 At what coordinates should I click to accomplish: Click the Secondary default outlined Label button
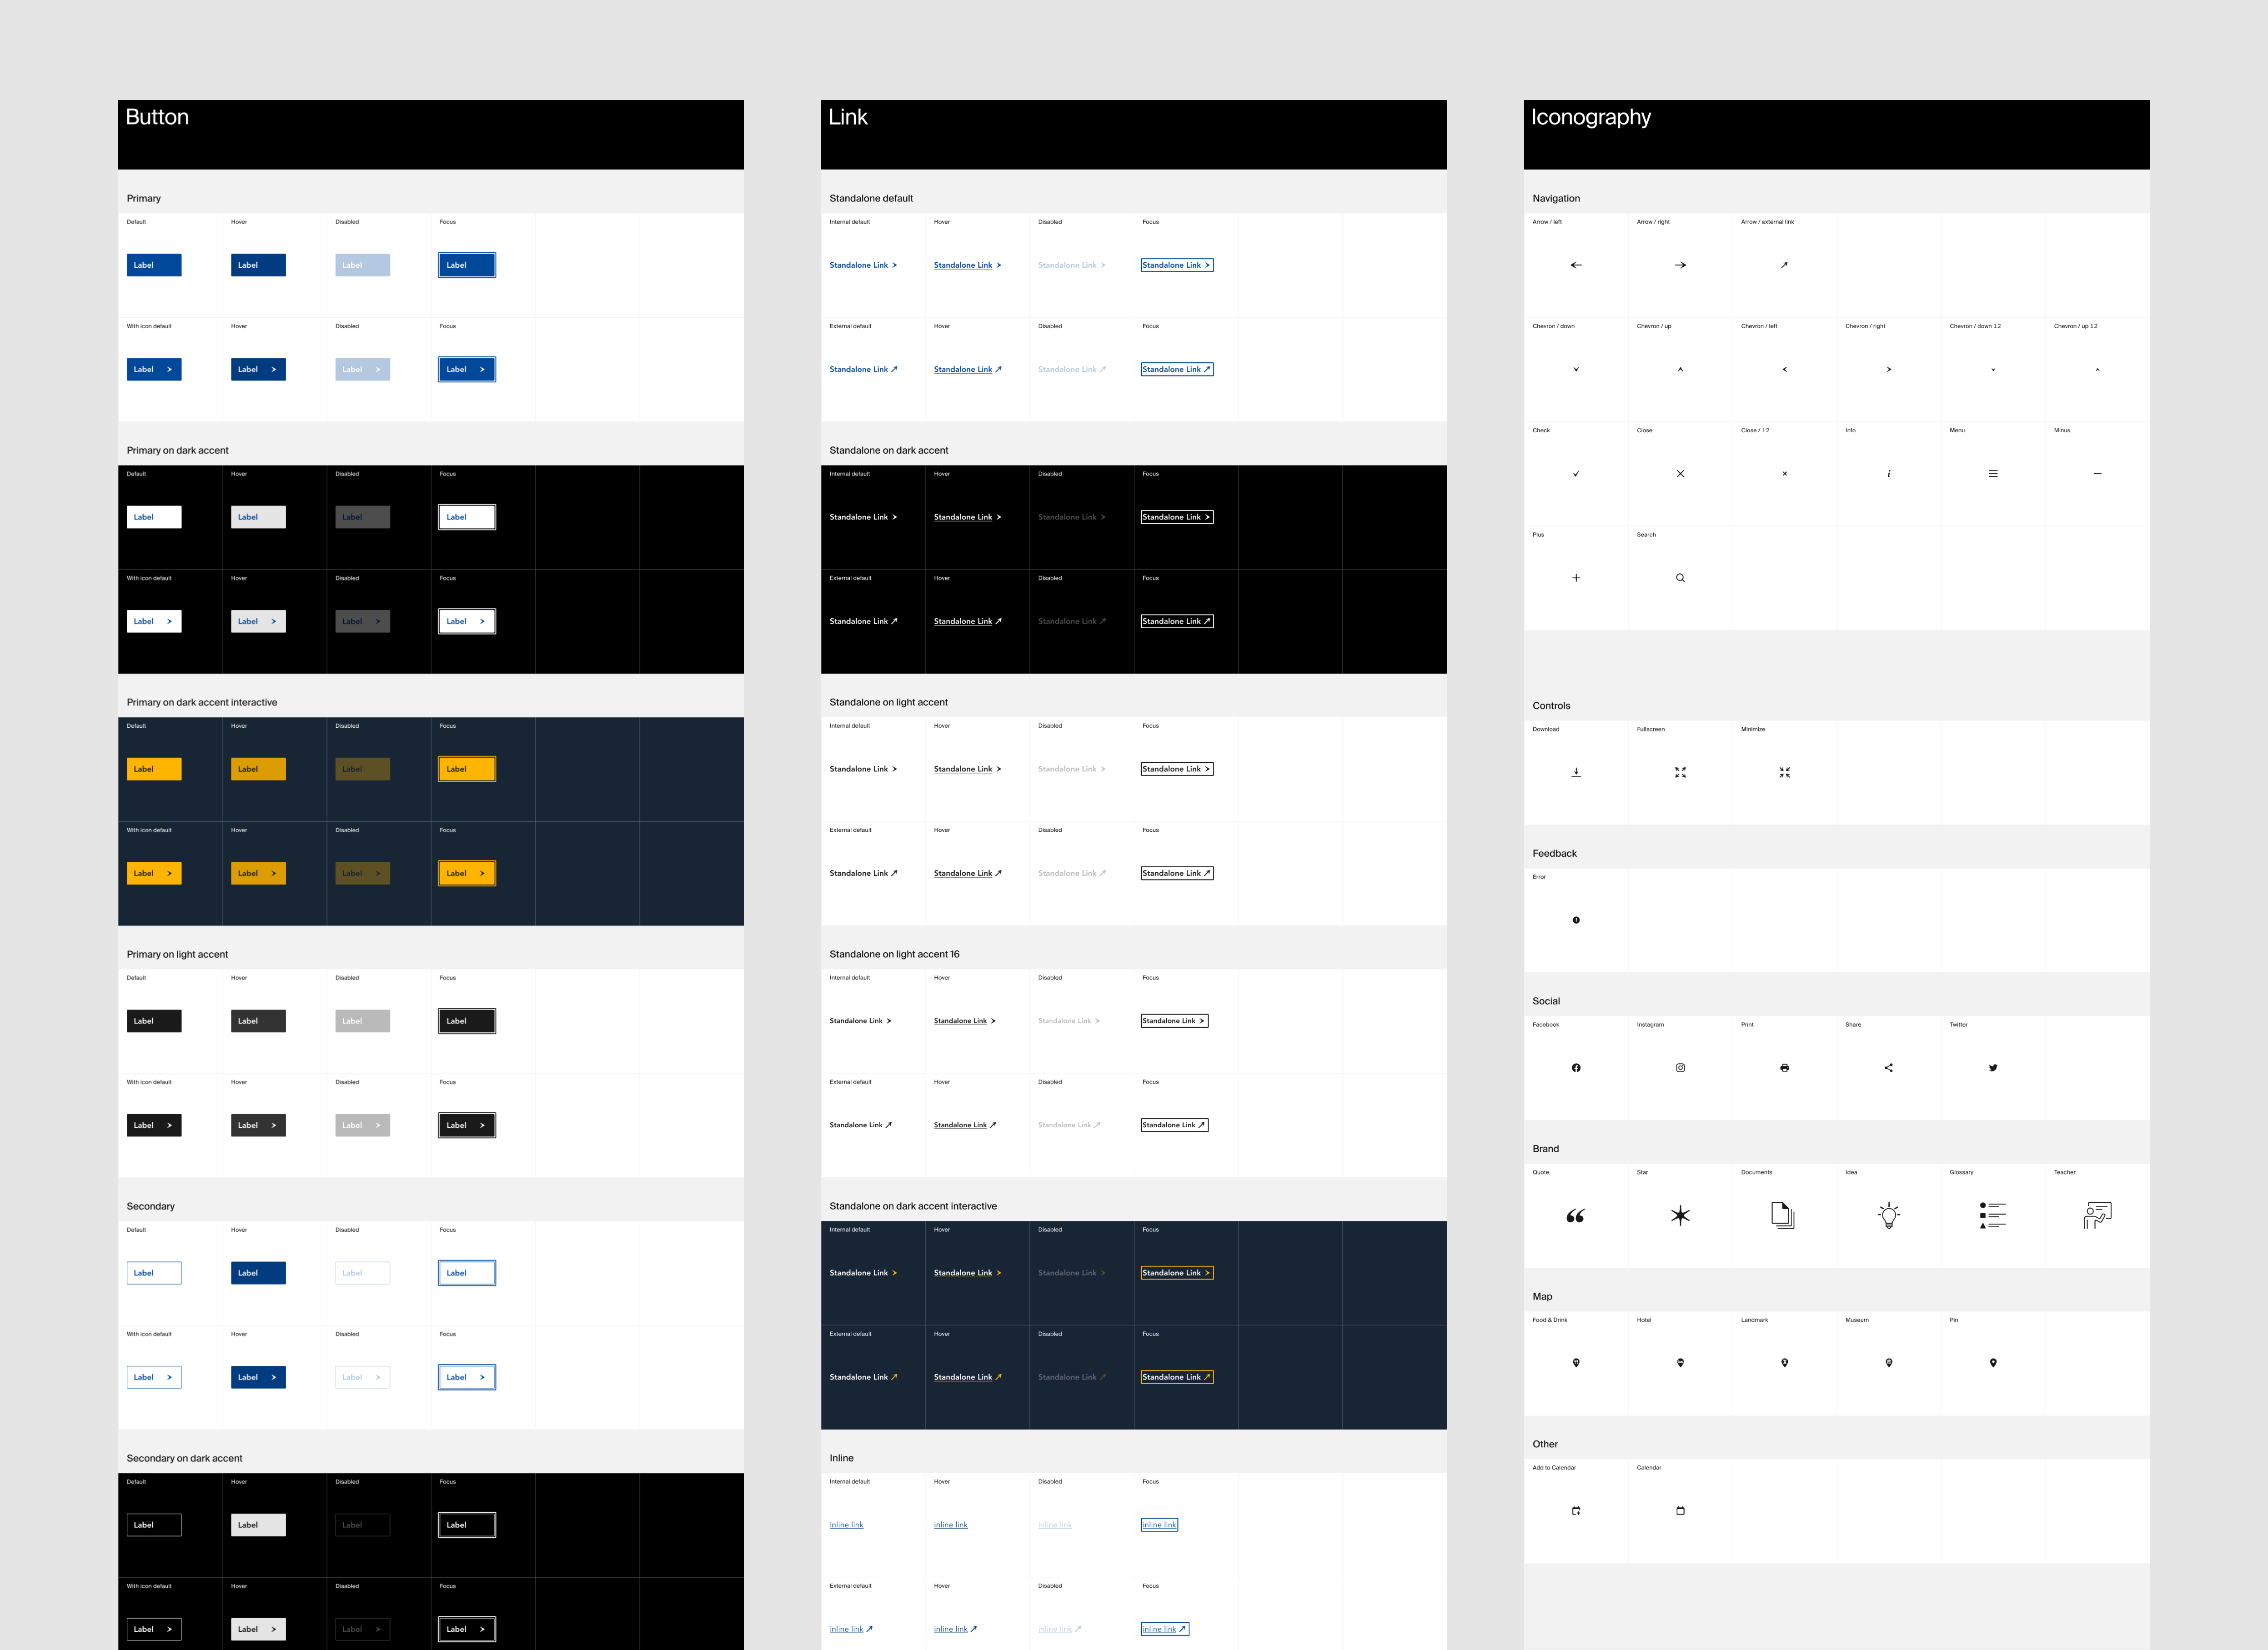[x=154, y=1272]
